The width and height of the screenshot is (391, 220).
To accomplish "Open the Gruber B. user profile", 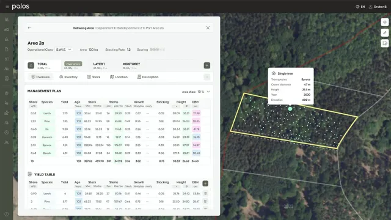I will (378, 7).
